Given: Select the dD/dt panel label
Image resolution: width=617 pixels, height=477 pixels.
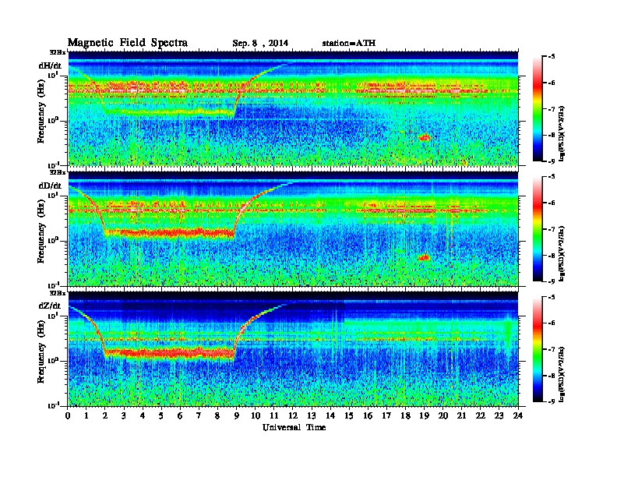Looking at the screenshot, I should pyautogui.click(x=50, y=185).
